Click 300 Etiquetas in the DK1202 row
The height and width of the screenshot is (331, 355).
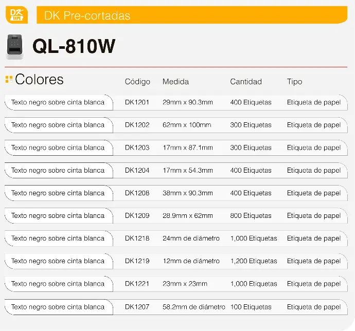[x=251, y=125]
